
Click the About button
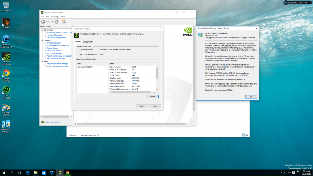click(153, 96)
